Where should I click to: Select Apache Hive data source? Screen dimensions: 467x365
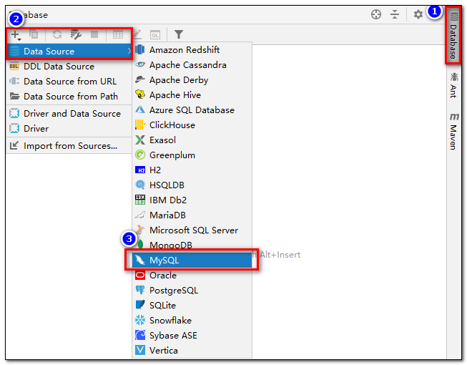pyautogui.click(x=192, y=95)
